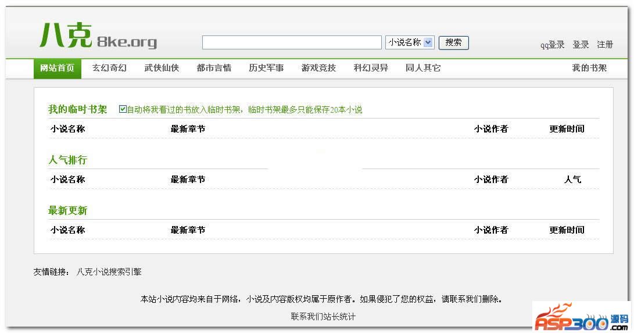
Task: Select the 网站首页 navigation tab
Action: pos(58,69)
